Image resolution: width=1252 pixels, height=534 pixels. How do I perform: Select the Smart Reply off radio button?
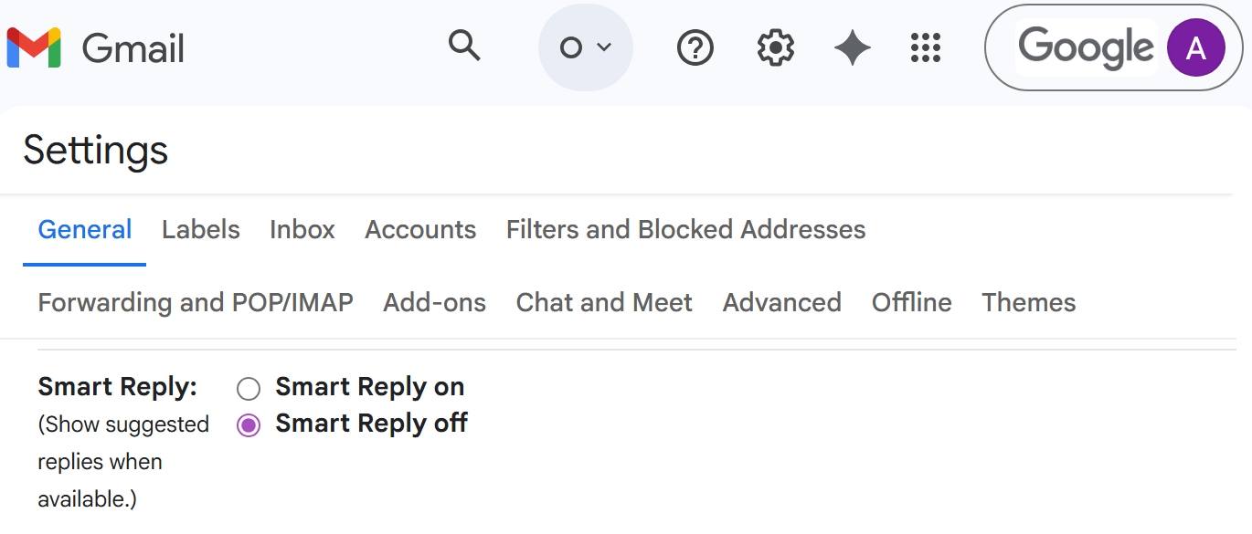249,425
